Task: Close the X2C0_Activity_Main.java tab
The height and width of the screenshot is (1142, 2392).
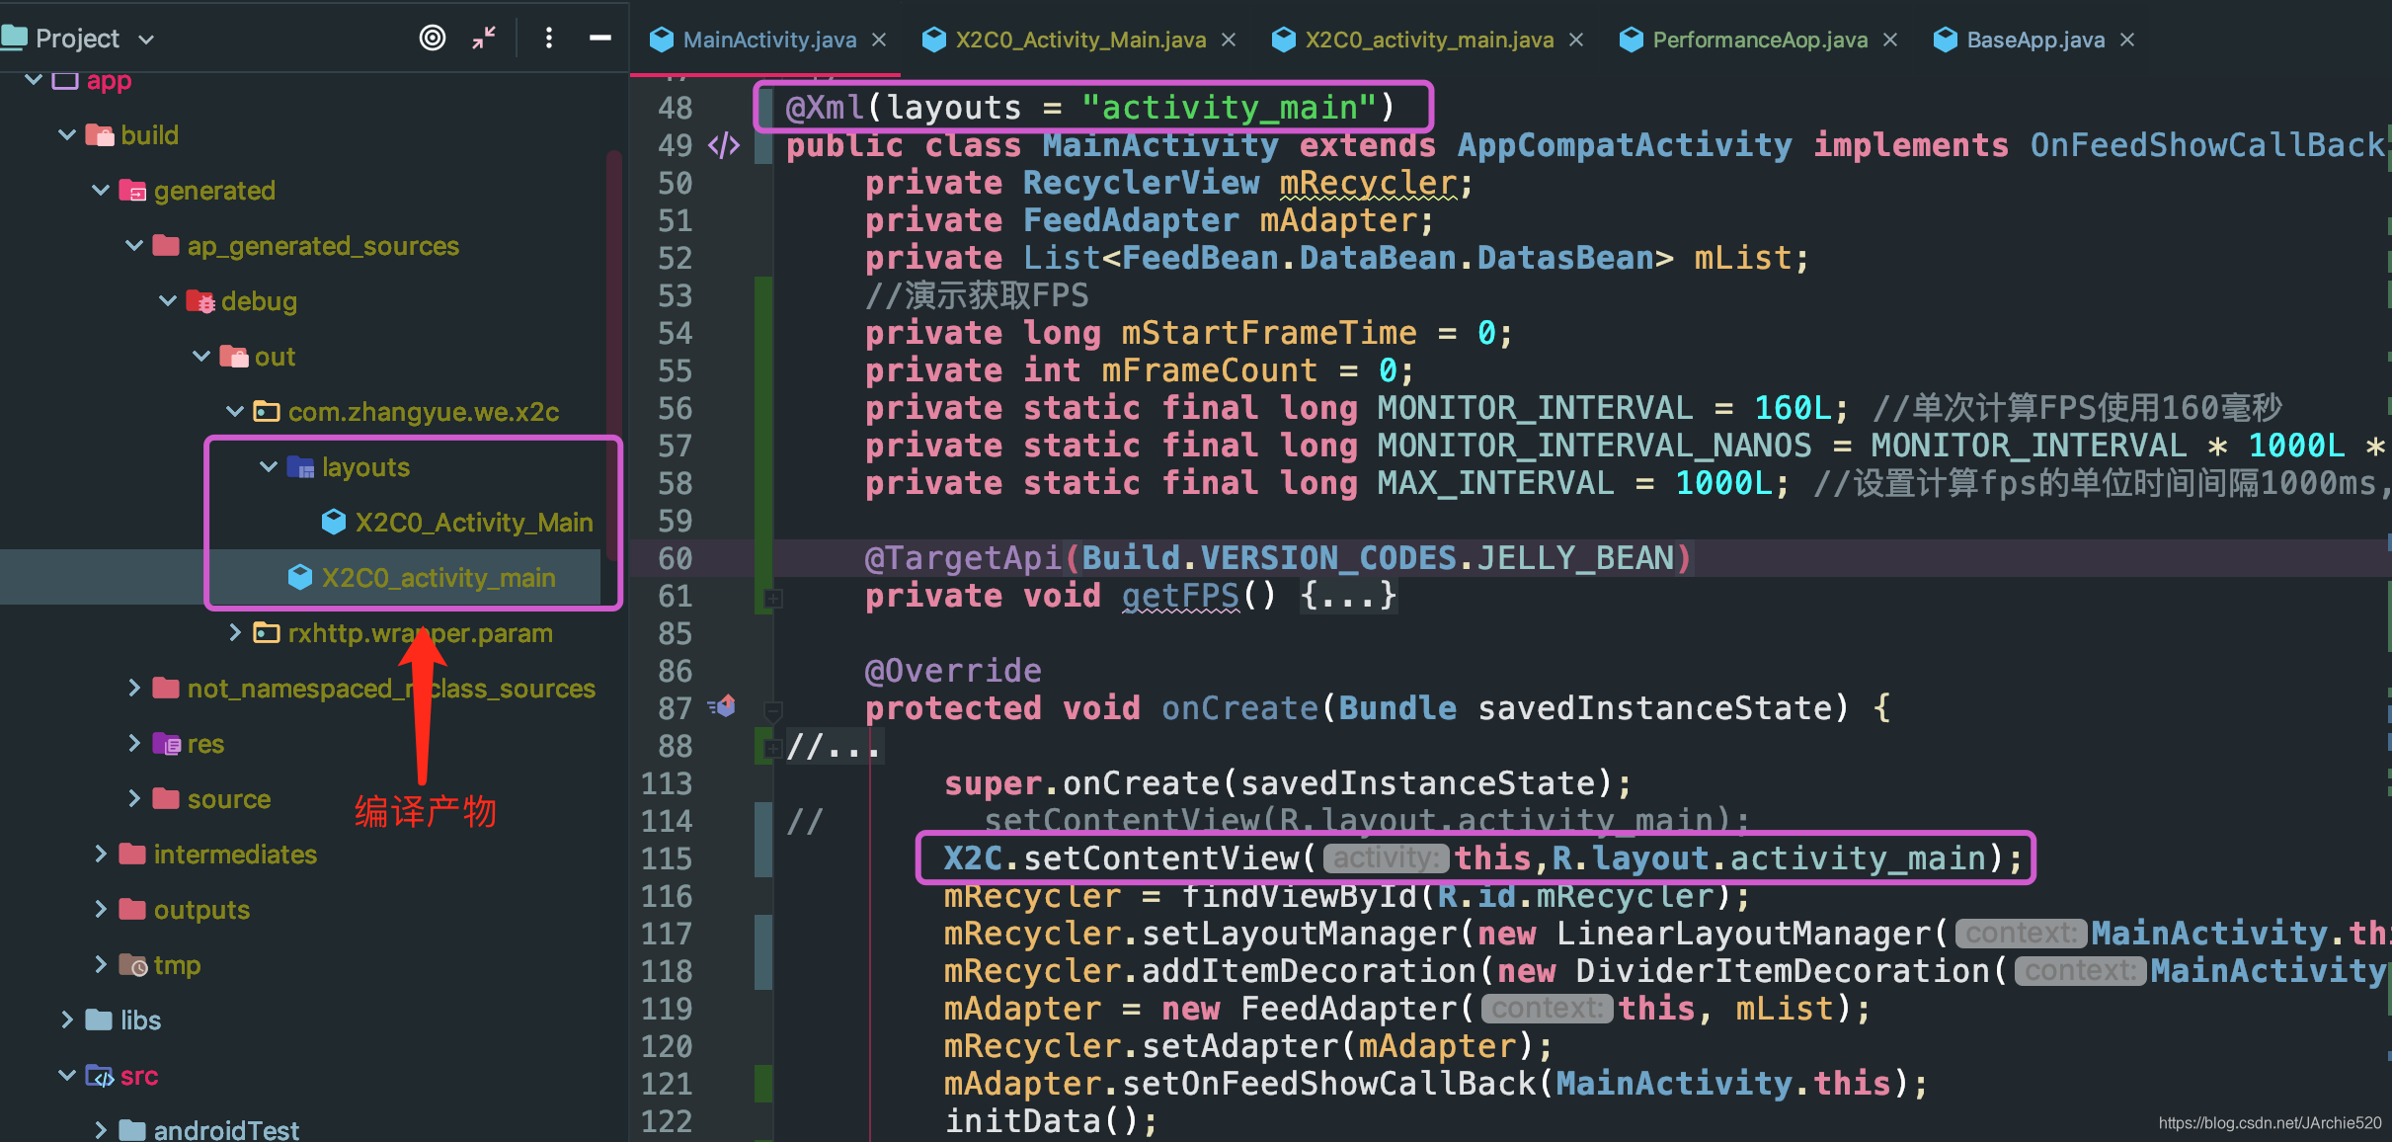Action: tap(1229, 40)
